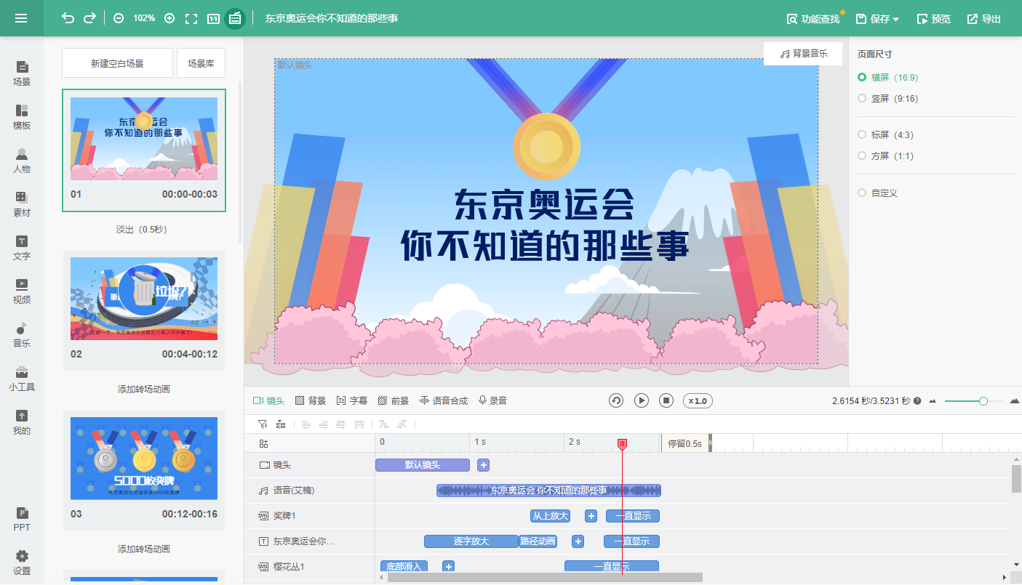Zoom out the canvas with minus icon
This screenshot has height=585, width=1022.
click(x=119, y=18)
